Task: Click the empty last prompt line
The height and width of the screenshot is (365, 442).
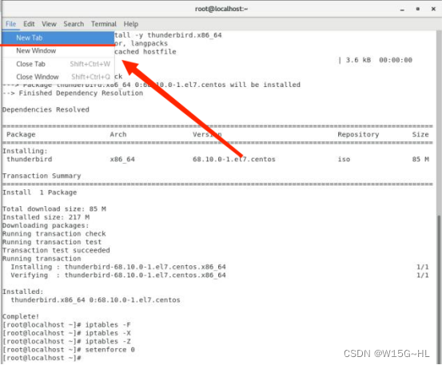Action: pyautogui.click(x=42, y=358)
